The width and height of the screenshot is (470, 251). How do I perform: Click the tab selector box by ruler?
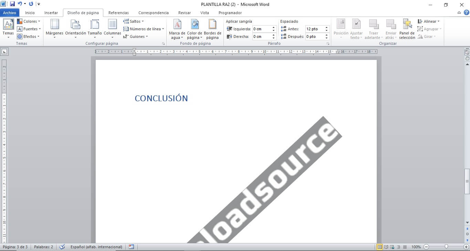tap(4, 52)
